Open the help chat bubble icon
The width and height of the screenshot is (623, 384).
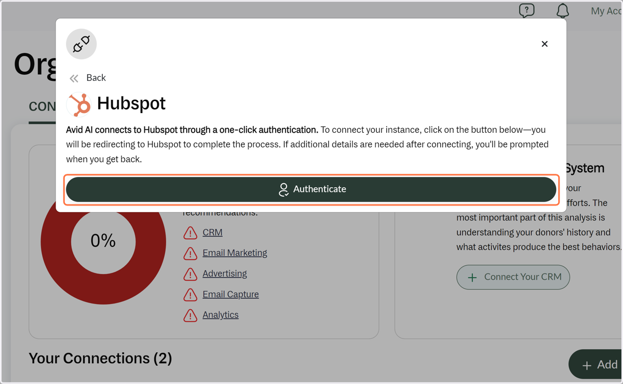526,10
